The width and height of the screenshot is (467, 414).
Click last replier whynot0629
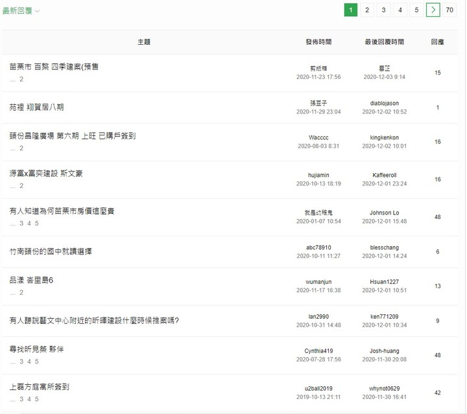(384, 389)
